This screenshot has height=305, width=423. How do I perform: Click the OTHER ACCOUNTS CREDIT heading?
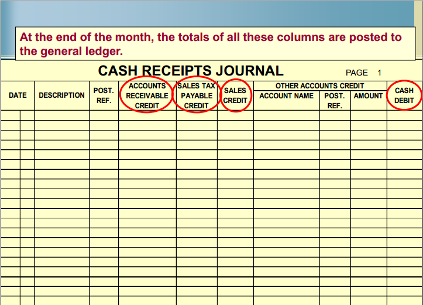[x=319, y=86]
